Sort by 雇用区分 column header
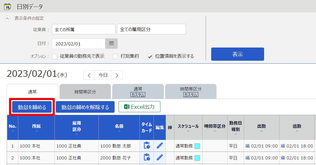 tap(76, 128)
